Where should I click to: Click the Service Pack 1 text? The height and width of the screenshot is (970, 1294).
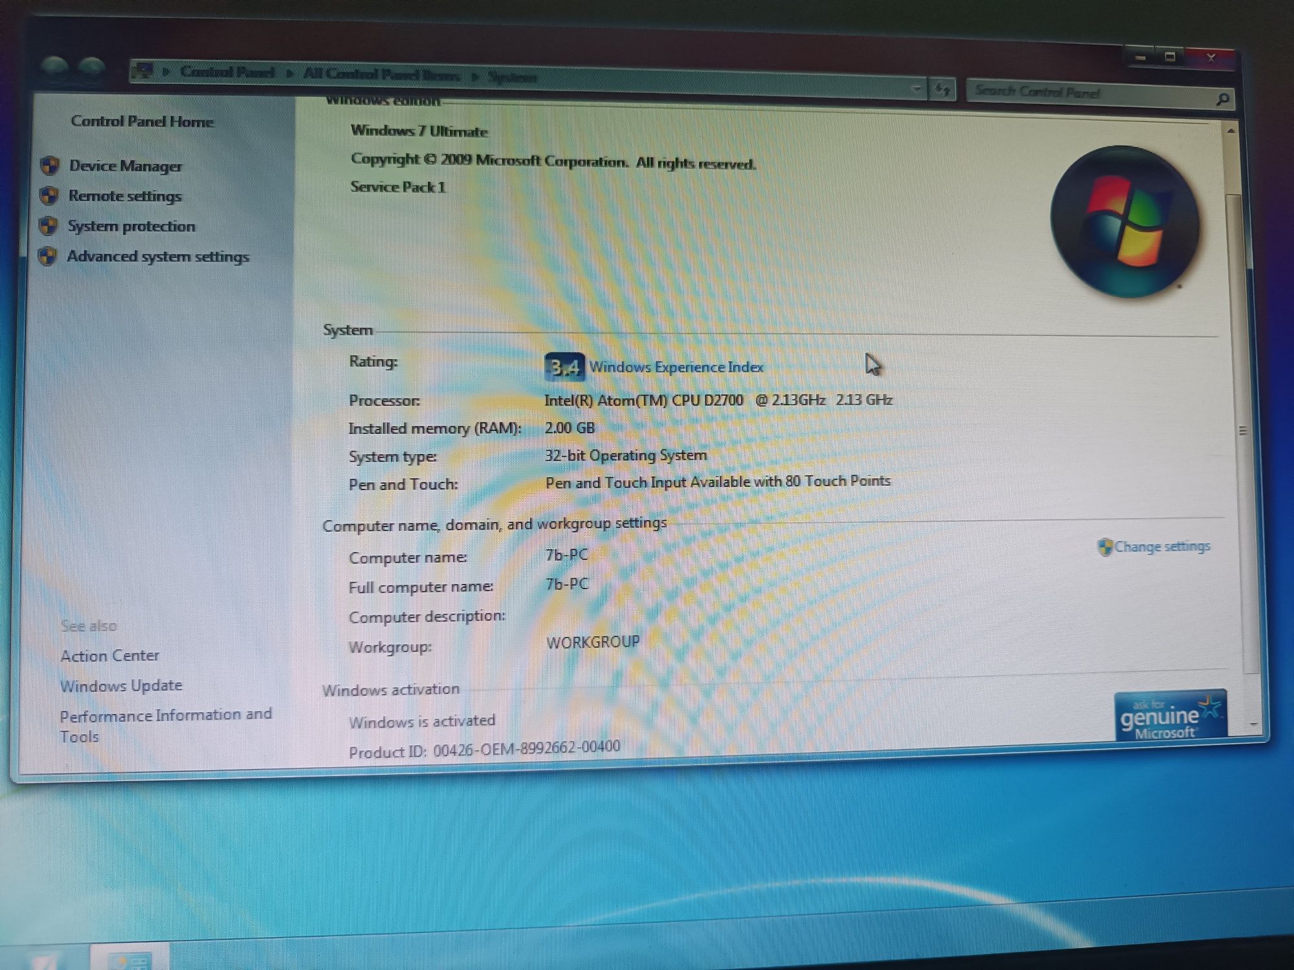(x=398, y=188)
